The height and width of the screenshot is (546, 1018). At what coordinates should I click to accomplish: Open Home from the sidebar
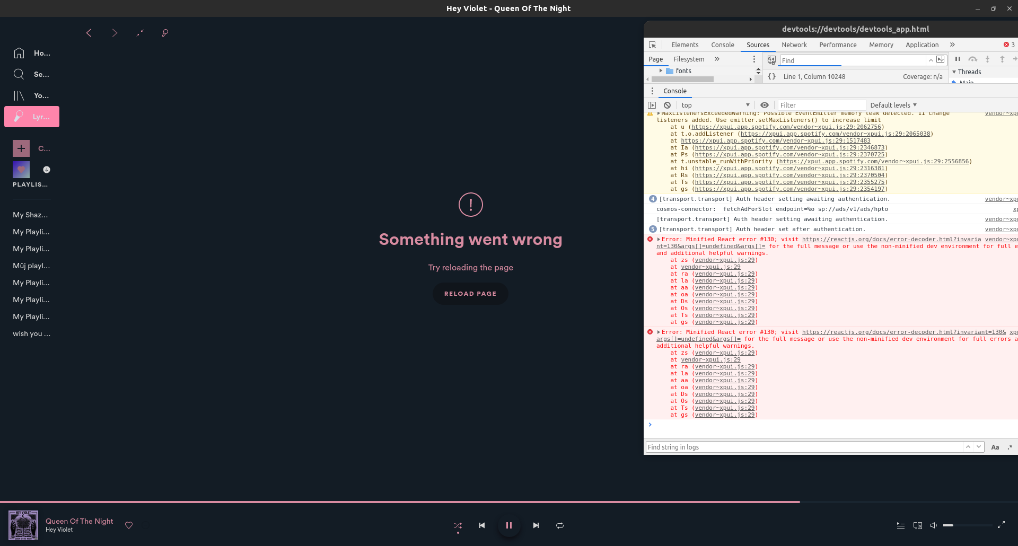(19, 53)
